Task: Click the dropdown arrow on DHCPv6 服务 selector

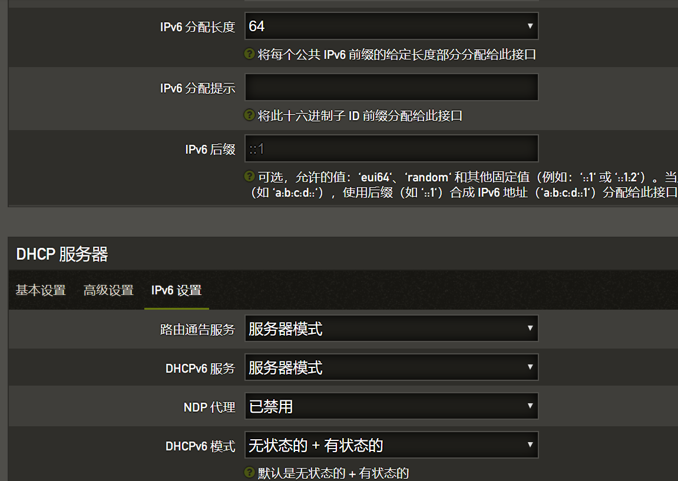Action: [529, 367]
